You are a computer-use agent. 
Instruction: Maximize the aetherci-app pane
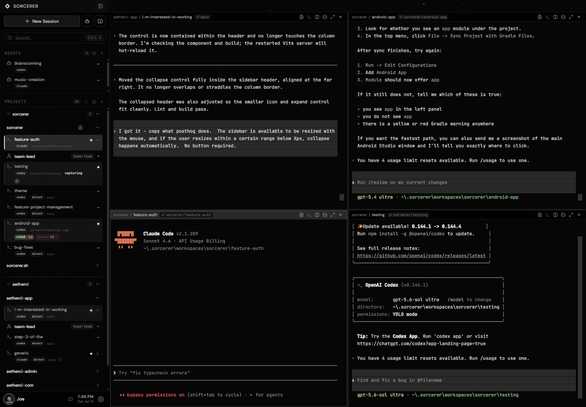tap(332, 17)
